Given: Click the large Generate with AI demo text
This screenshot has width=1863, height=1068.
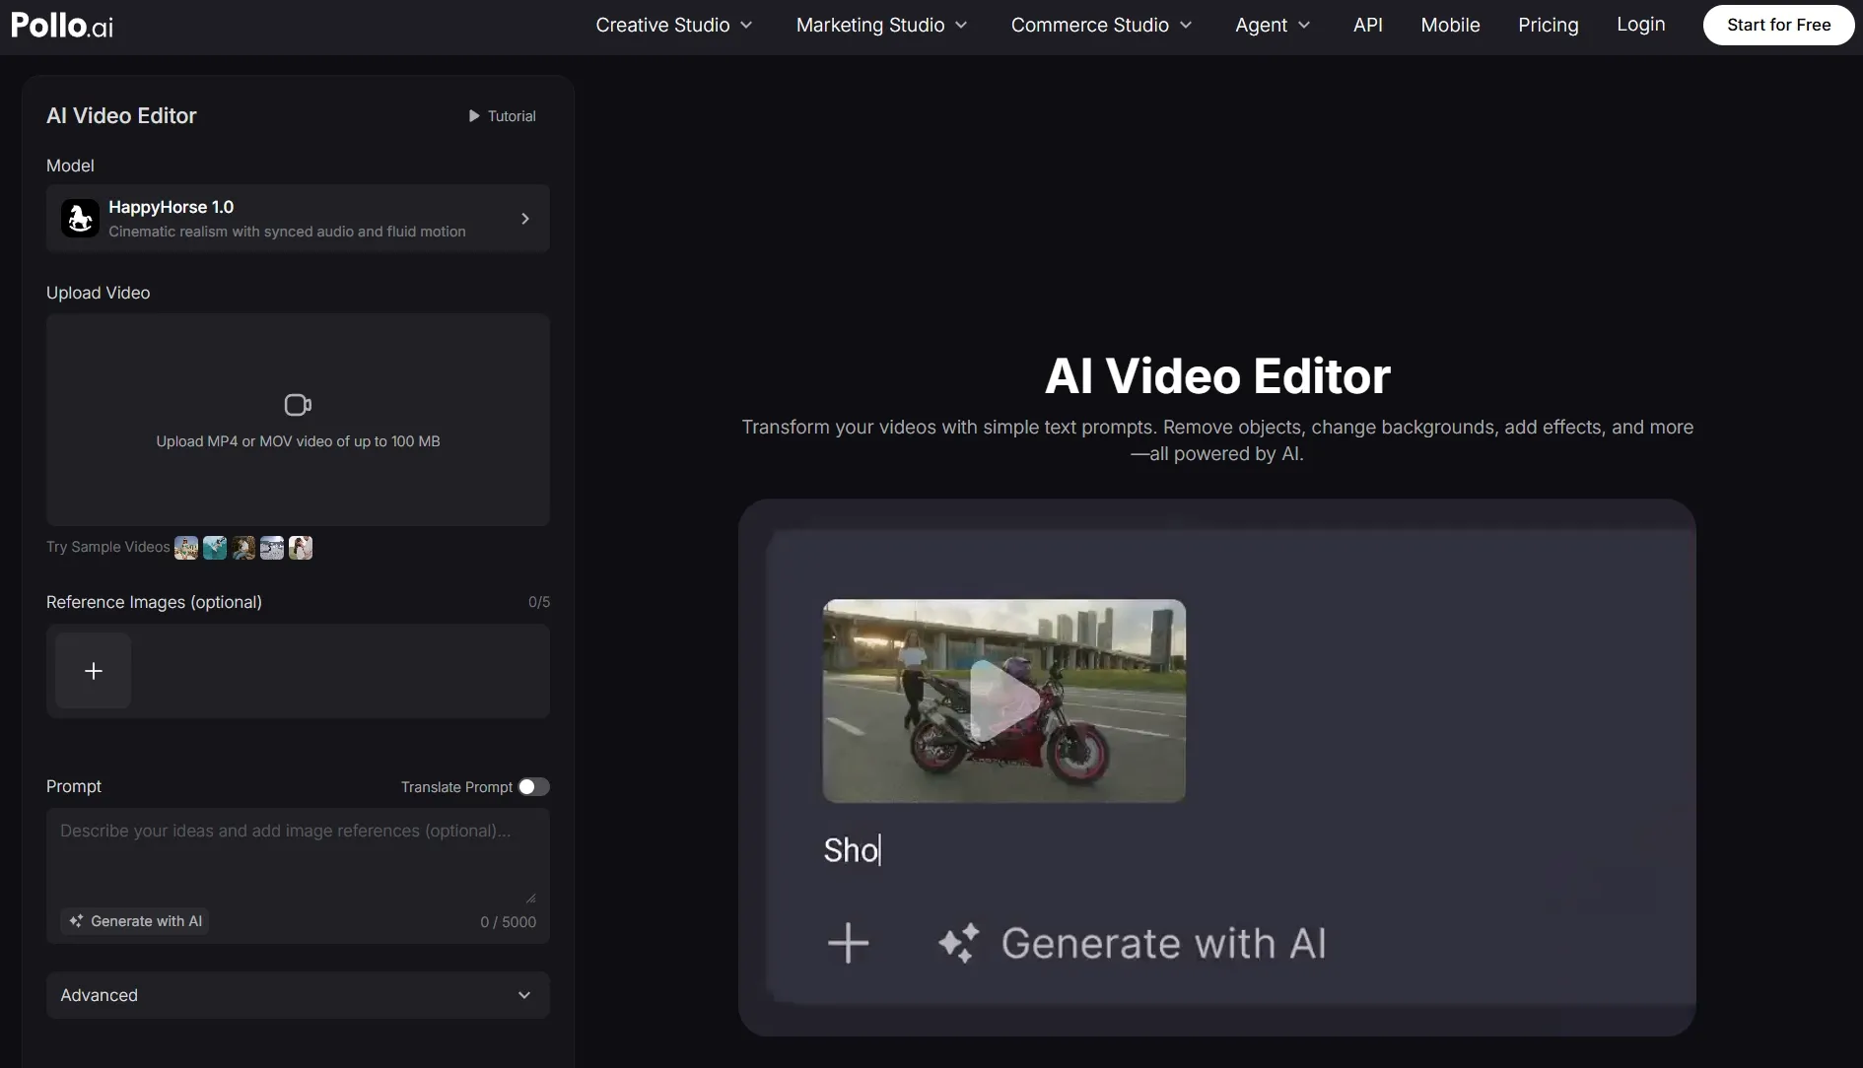Looking at the screenshot, I should [1164, 943].
